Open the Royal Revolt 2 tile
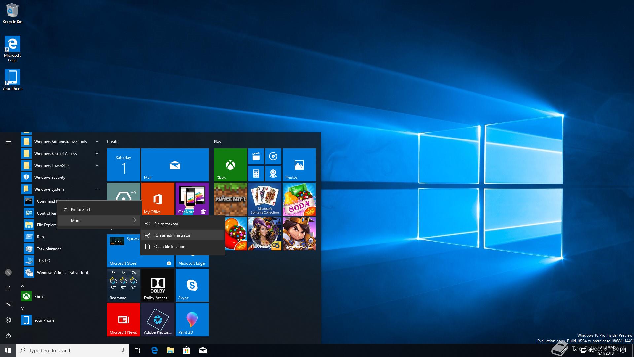This screenshot has width=634, height=357. [x=299, y=234]
